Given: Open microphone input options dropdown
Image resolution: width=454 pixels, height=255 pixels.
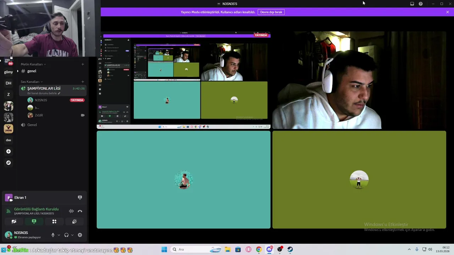Looking at the screenshot, I should (x=59, y=235).
